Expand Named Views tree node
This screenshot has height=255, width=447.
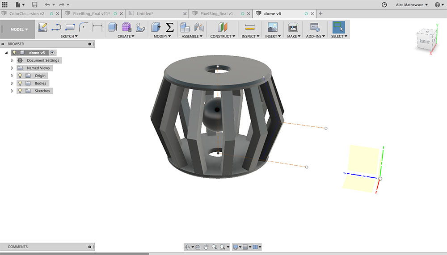pos(12,68)
